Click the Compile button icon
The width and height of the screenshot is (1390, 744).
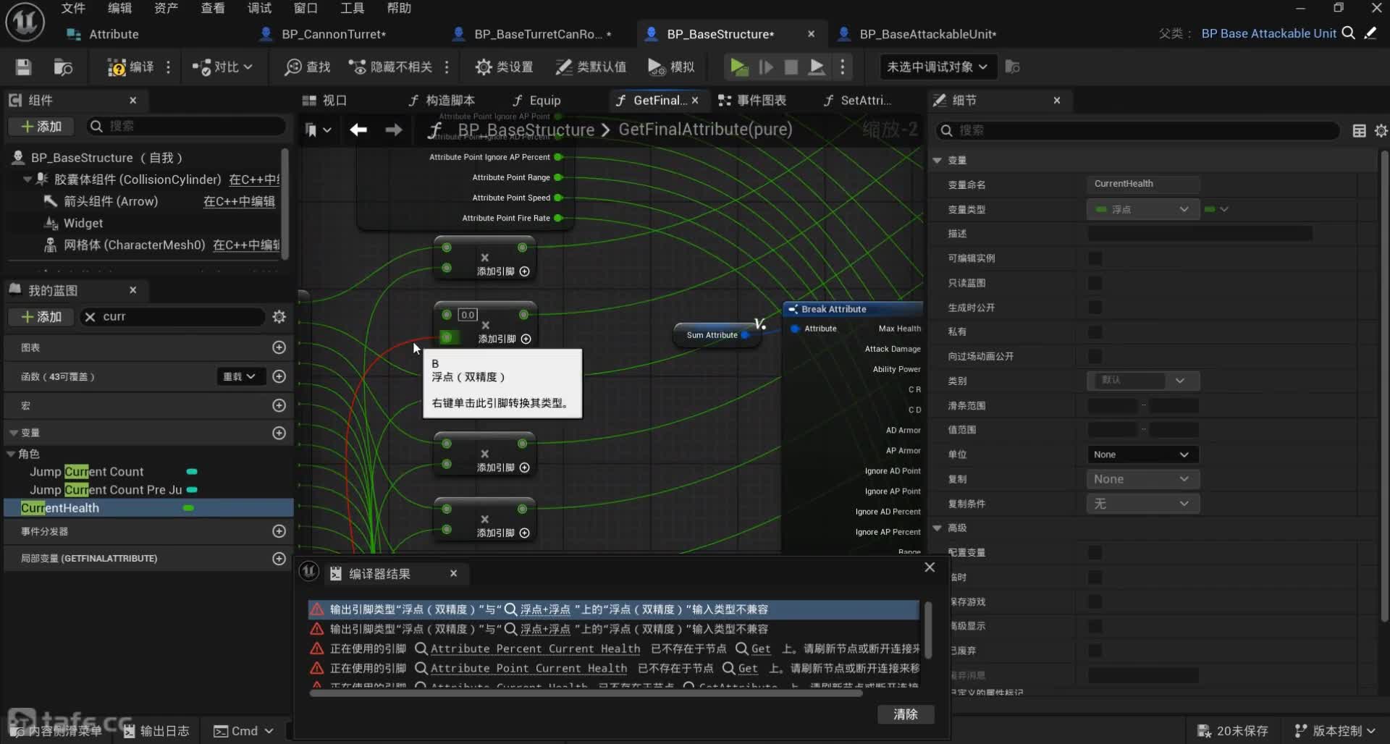[x=117, y=67]
